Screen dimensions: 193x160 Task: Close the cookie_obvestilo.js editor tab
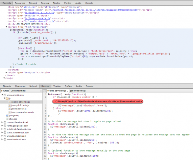[x=67, y=91]
